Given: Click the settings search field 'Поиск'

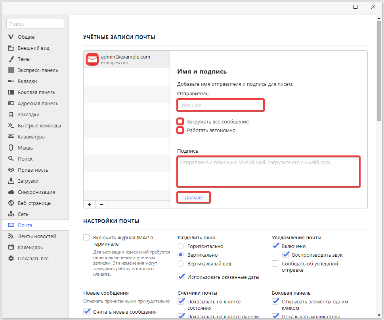Looking at the screenshot, I should [x=35, y=24].
